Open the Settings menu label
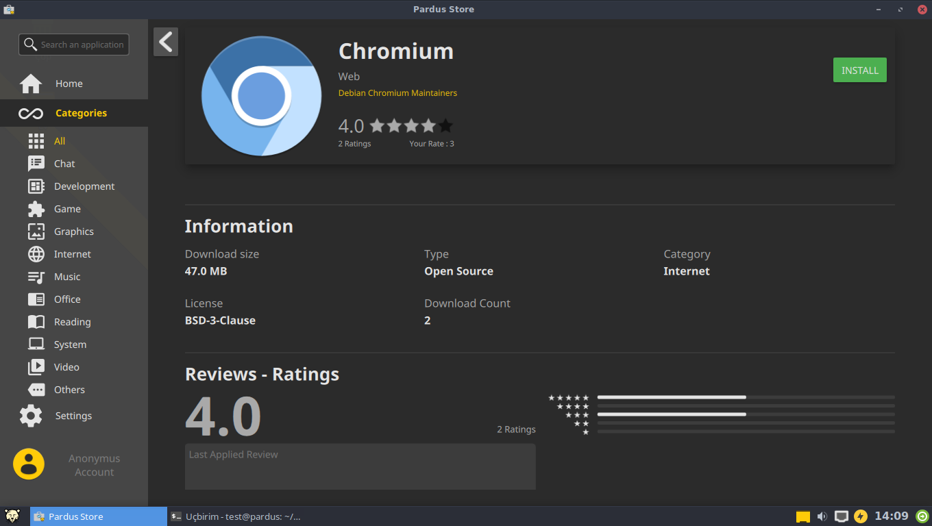The width and height of the screenshot is (932, 526). coord(73,416)
